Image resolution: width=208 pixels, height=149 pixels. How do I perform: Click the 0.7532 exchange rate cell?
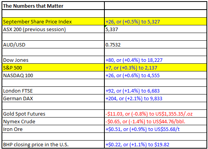(155, 45)
